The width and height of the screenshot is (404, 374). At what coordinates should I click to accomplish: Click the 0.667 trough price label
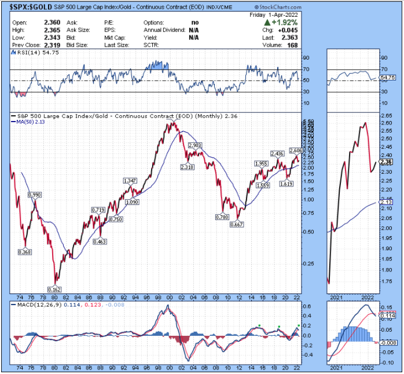(x=237, y=225)
